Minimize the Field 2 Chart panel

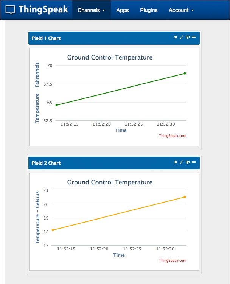point(194,162)
